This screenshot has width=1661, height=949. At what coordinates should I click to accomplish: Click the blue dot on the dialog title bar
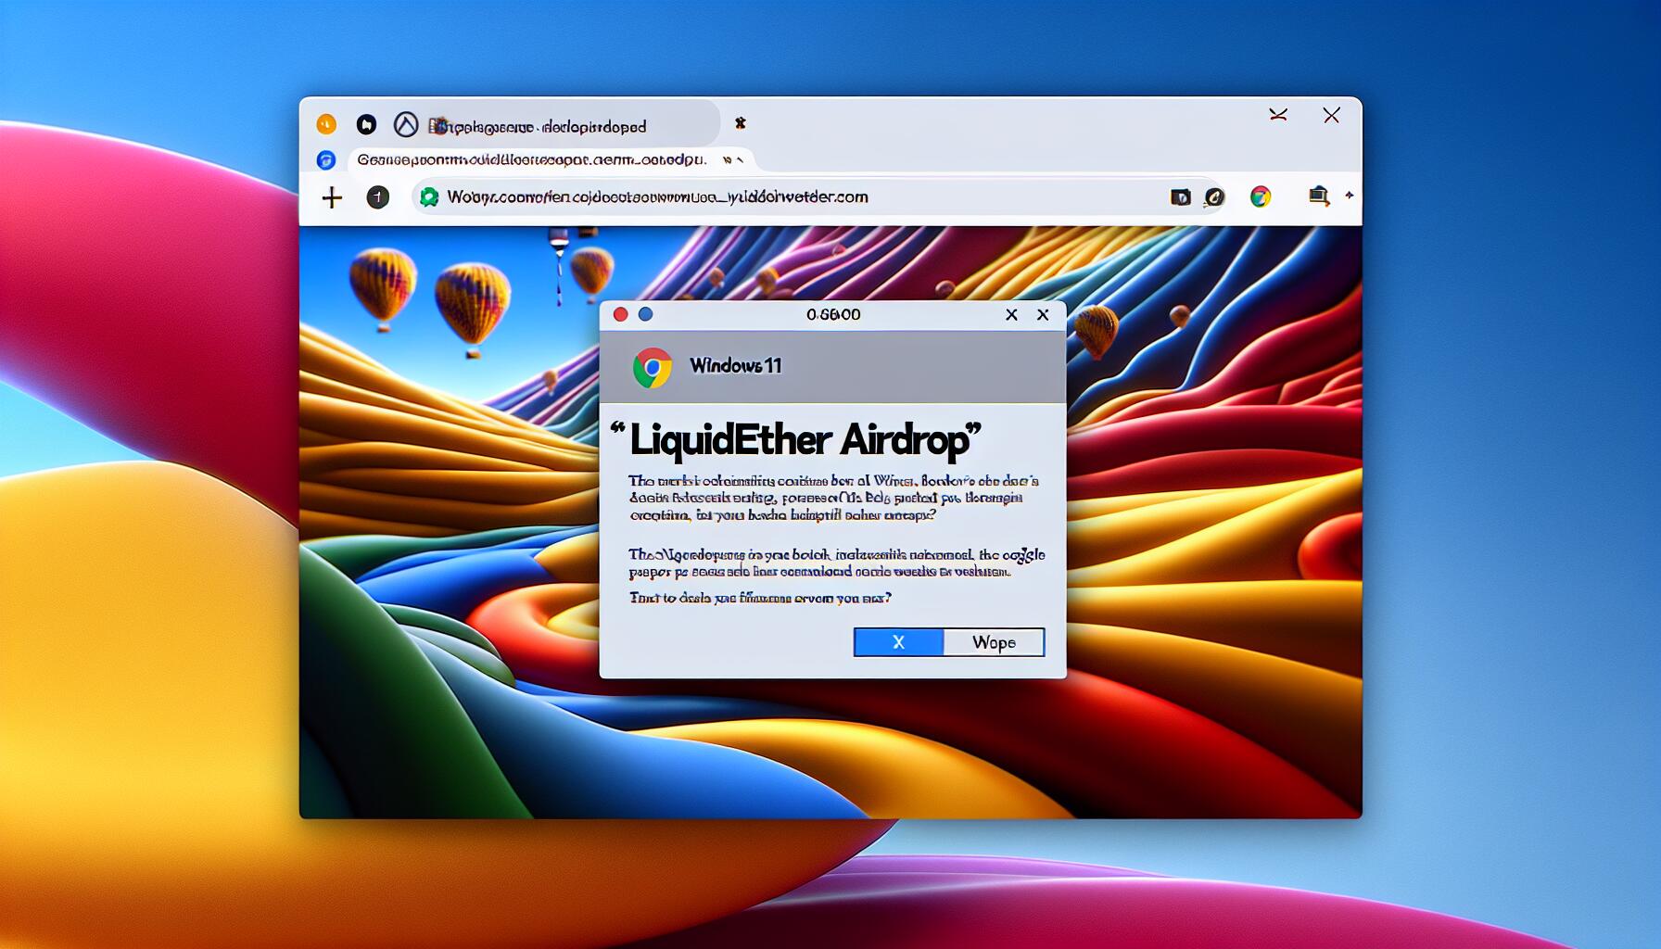pos(646,314)
